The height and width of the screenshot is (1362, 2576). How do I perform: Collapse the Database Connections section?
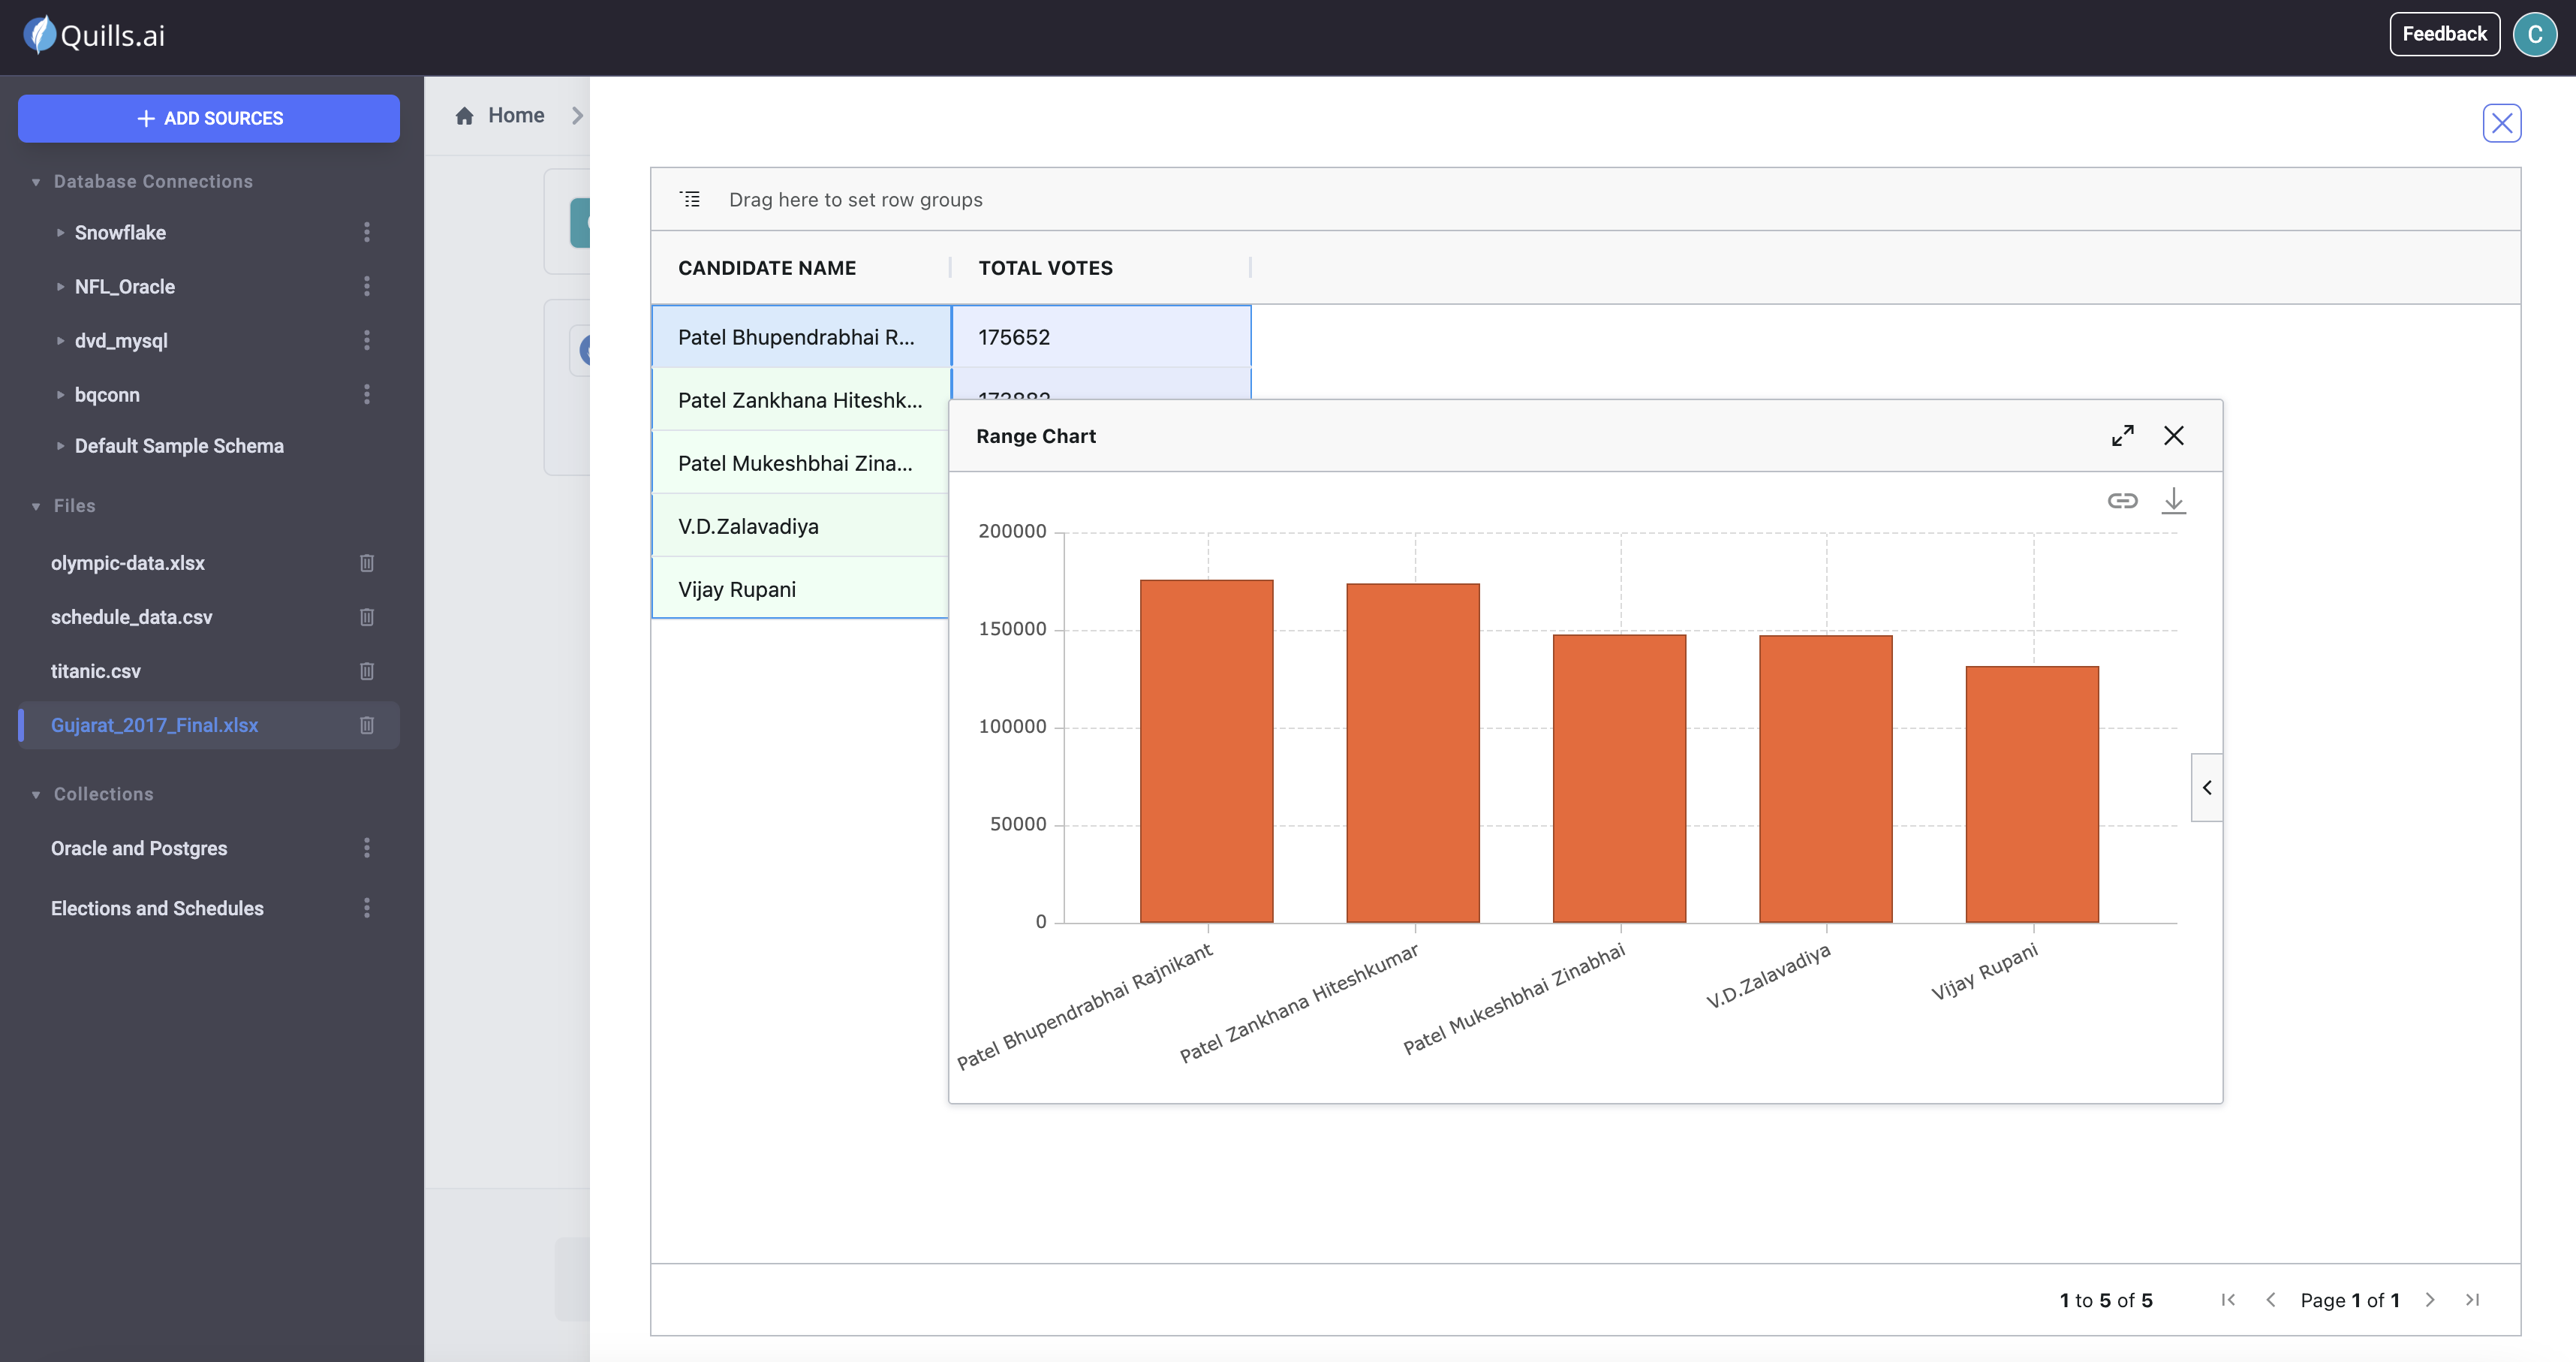pos(36,182)
